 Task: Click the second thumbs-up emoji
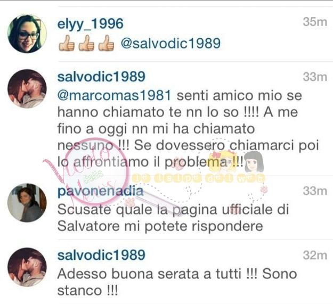pos(86,43)
